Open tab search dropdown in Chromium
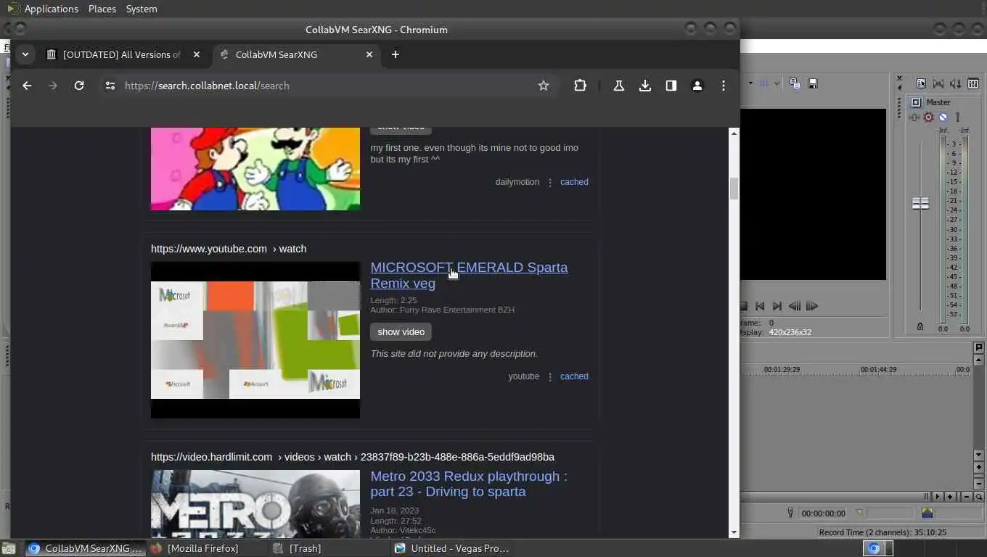Image resolution: width=987 pixels, height=557 pixels. click(x=25, y=54)
